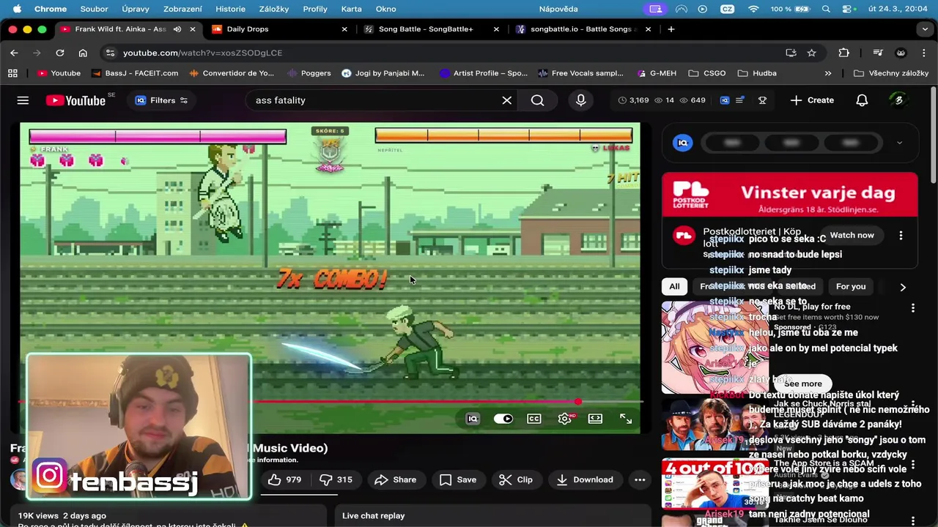Screen dimensions: 938x527
Task: Select the 'For you' filter chip
Action: 851,286
